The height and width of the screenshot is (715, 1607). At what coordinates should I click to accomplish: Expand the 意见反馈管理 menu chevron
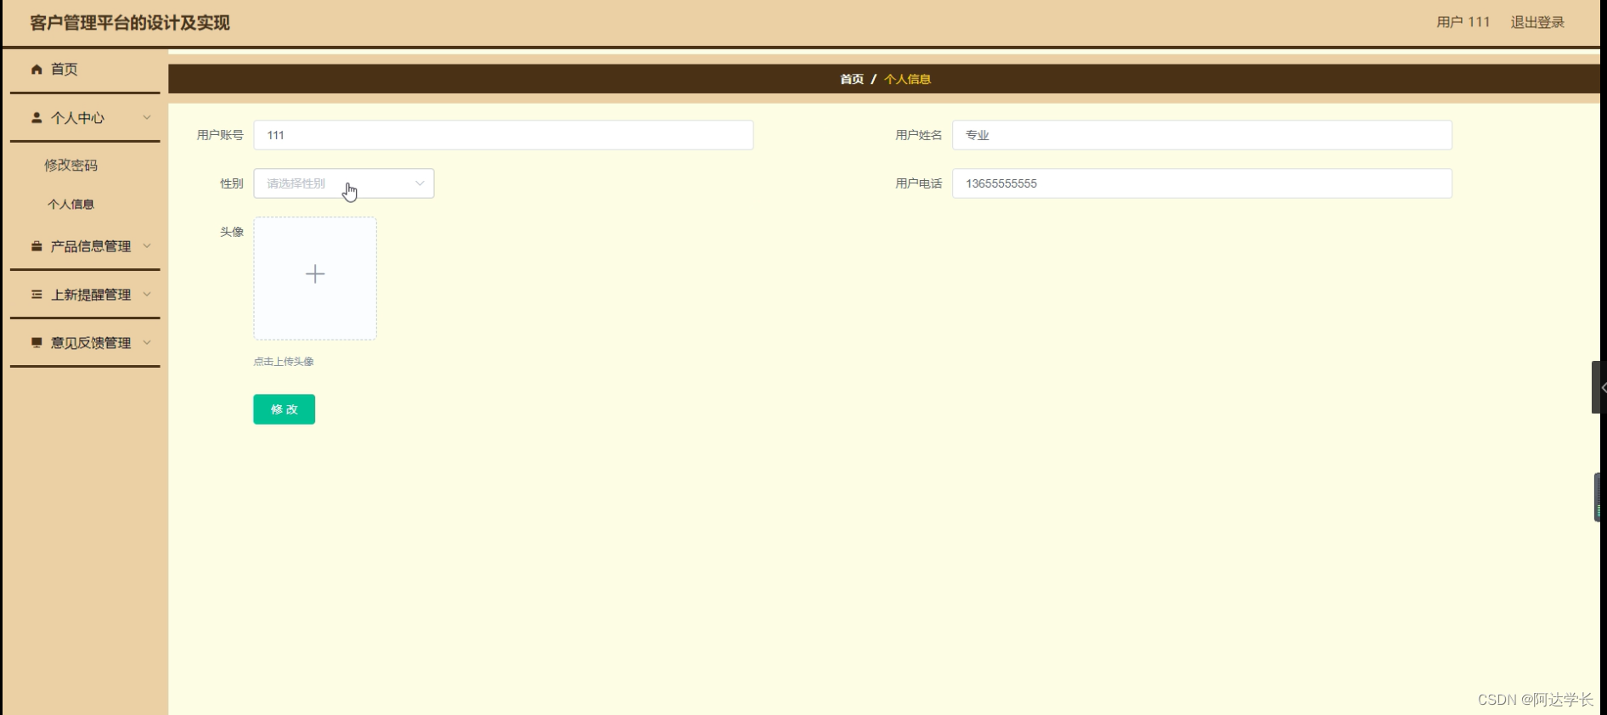coord(147,343)
